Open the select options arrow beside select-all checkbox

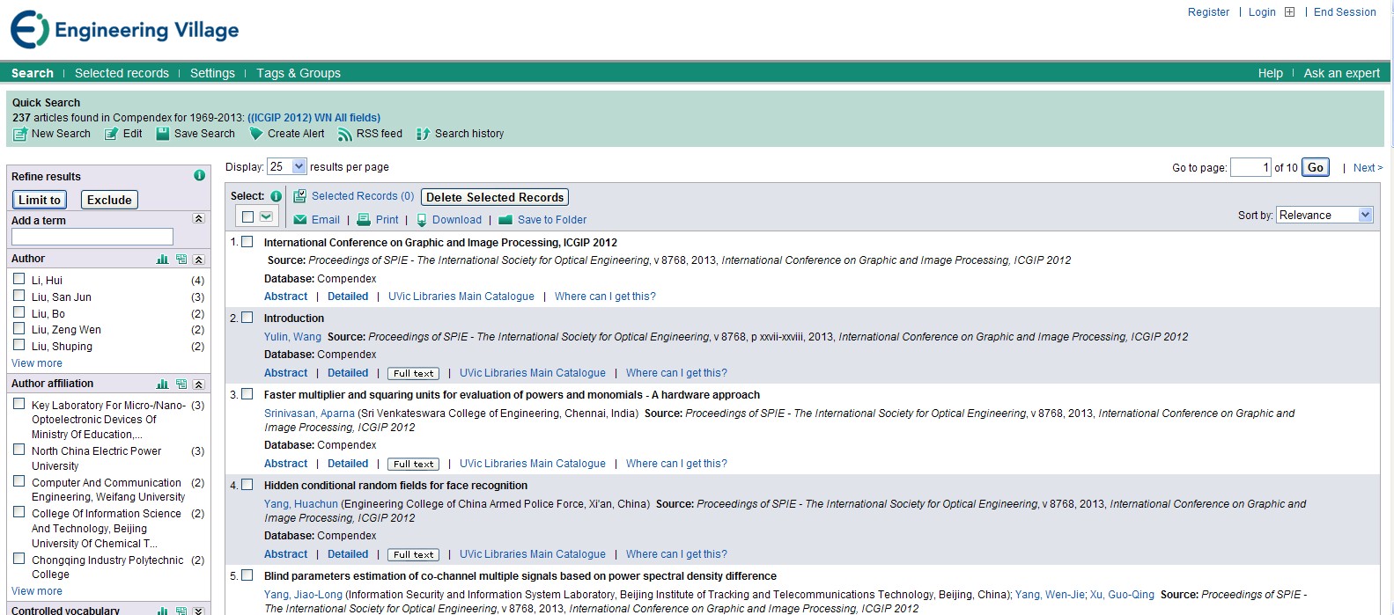point(266,216)
